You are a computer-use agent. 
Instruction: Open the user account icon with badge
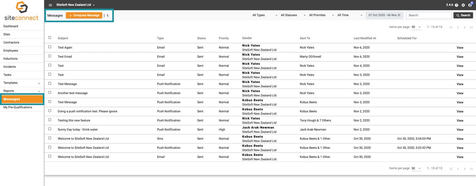click(470, 4)
